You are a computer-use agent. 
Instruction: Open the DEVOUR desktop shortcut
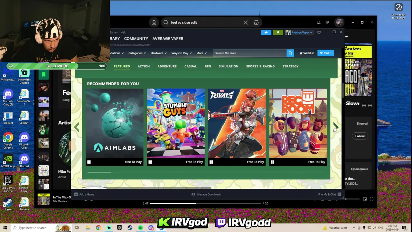click(24, 118)
